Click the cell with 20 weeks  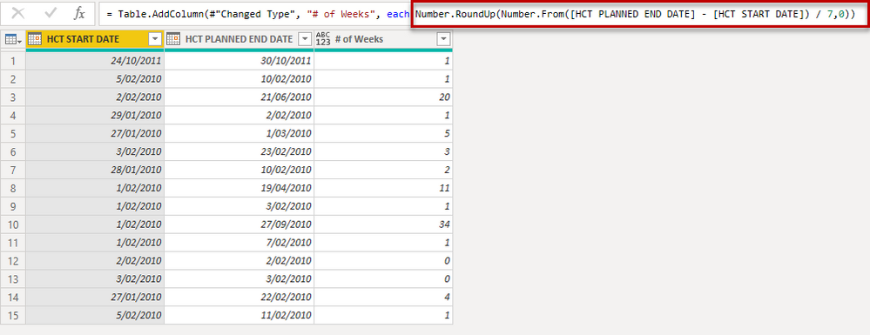coord(383,97)
